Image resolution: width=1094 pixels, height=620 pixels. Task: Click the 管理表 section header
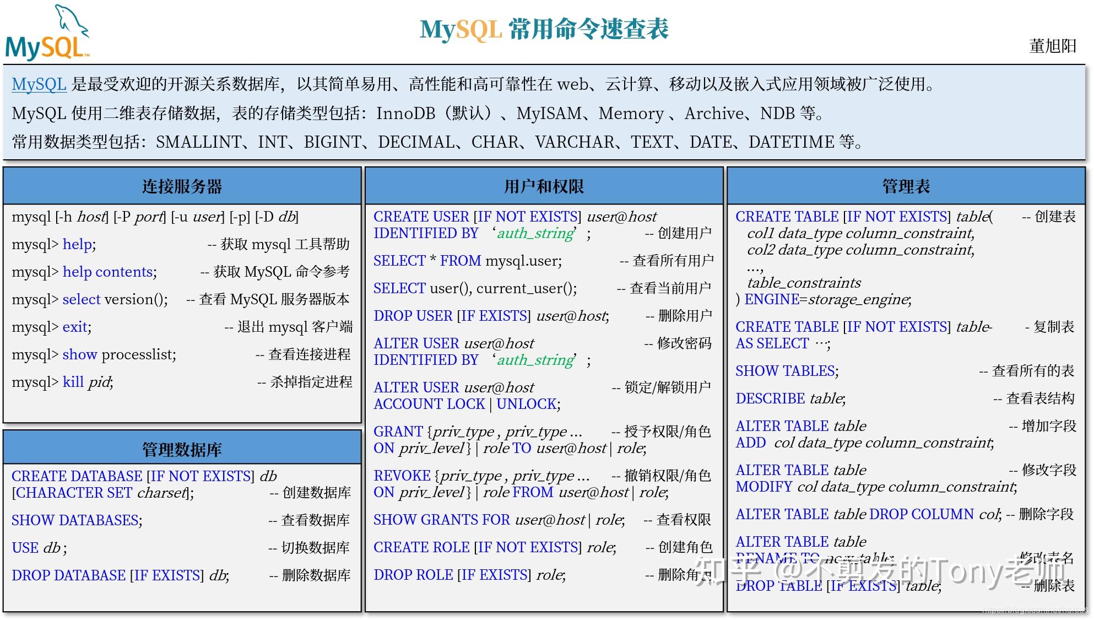point(906,186)
